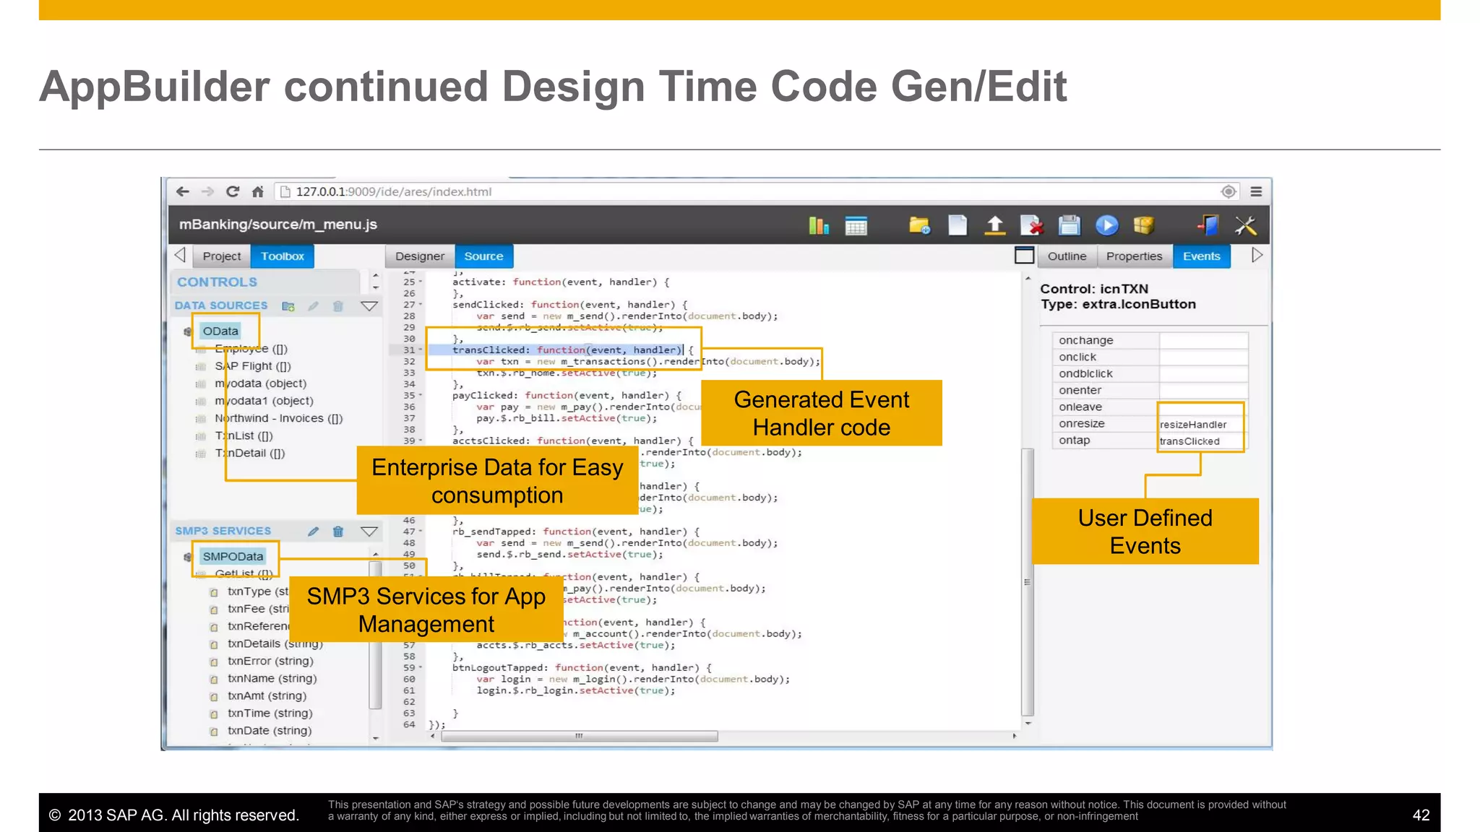Select myodata1 (object) item

(x=264, y=401)
